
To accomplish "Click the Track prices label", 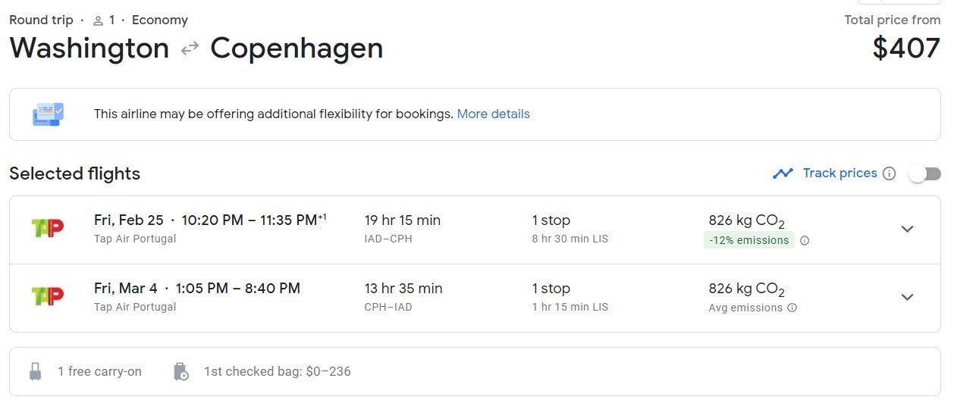I will coord(839,173).
